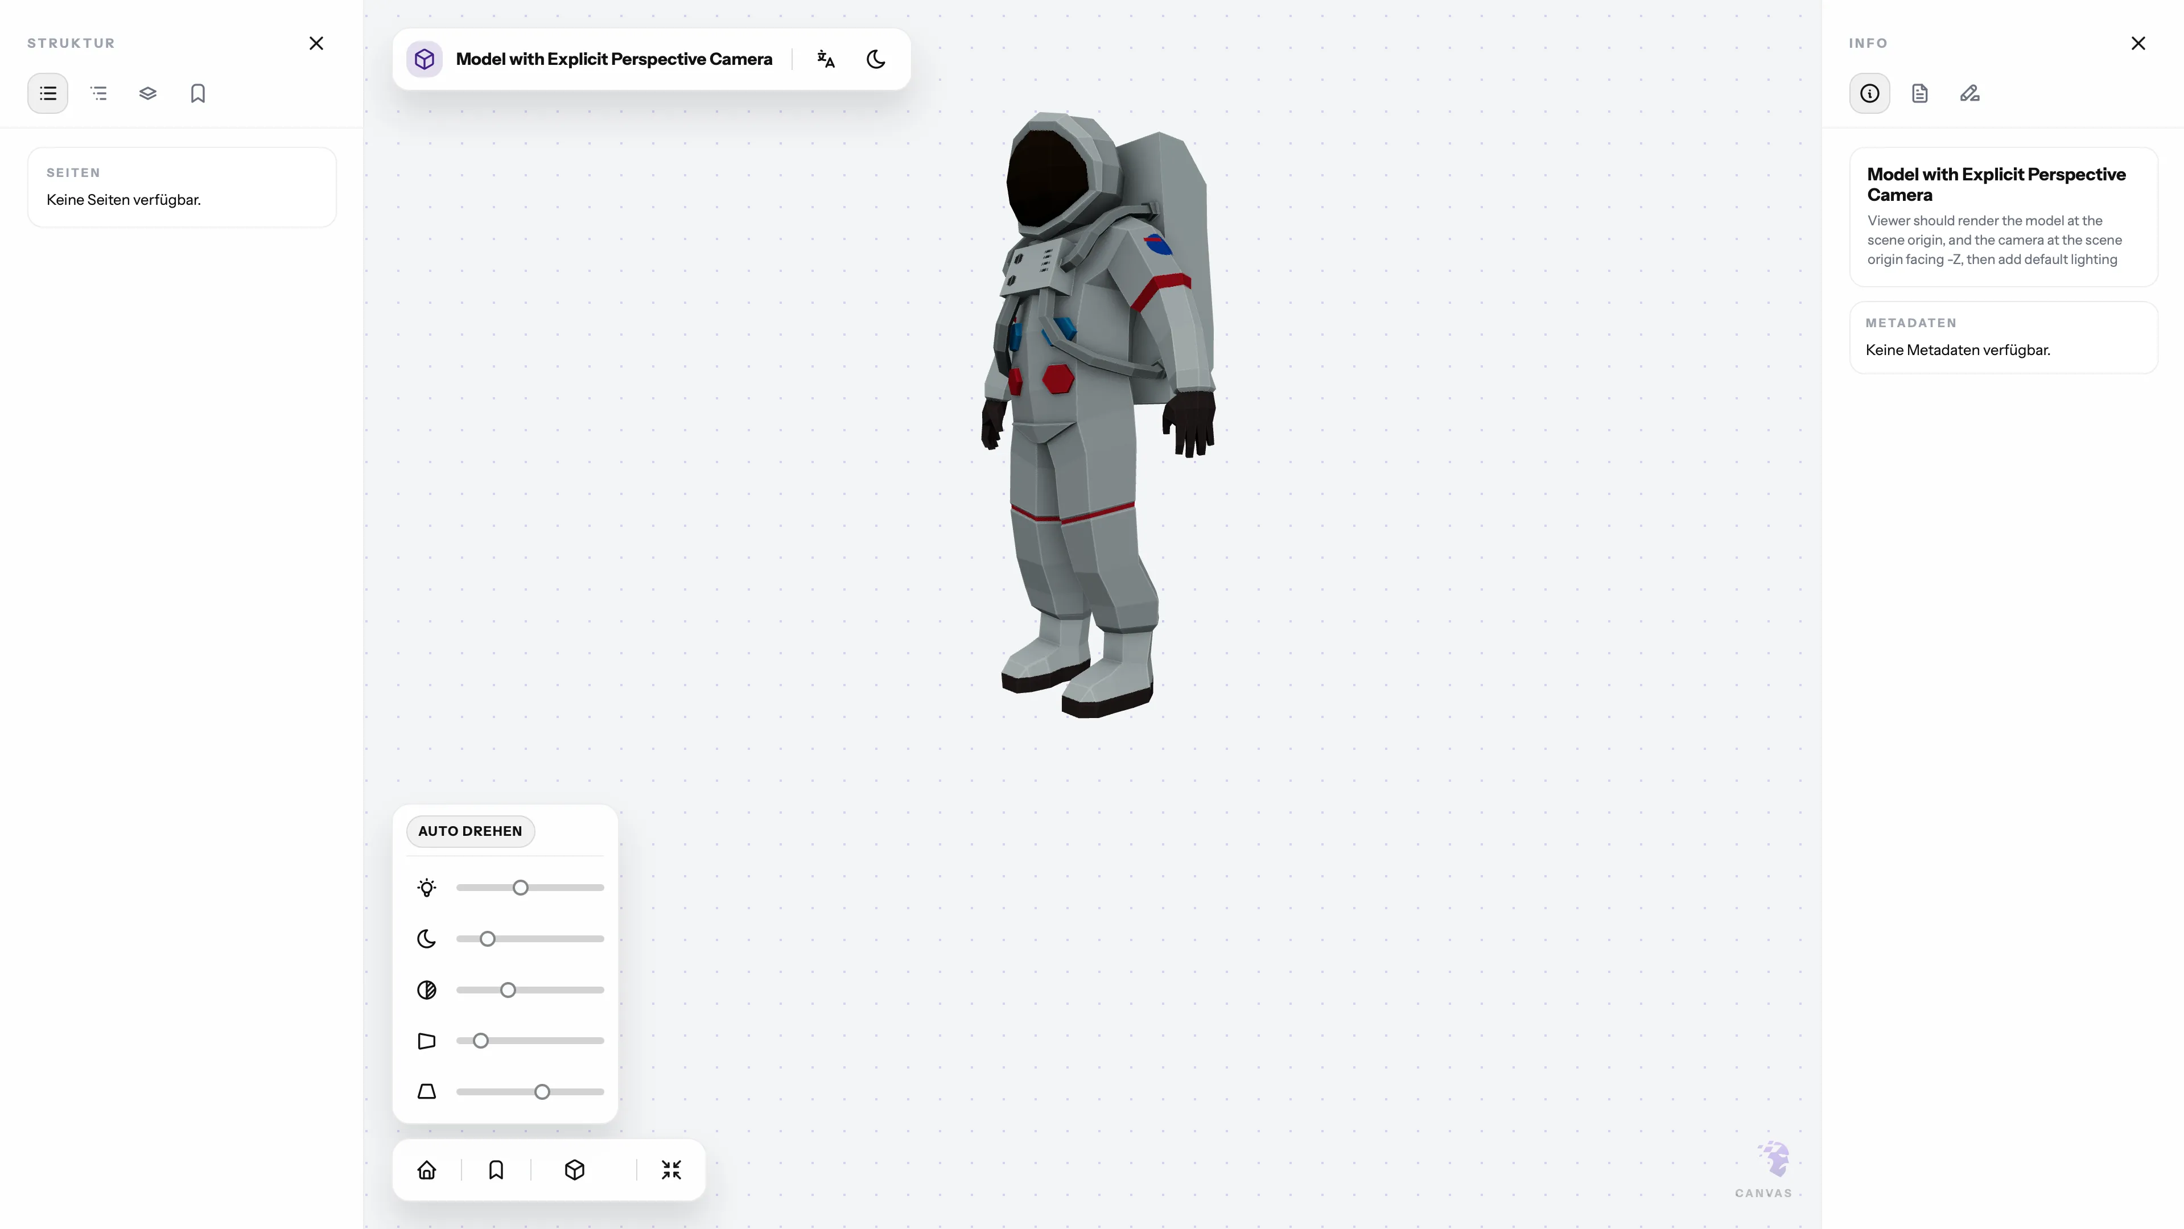Click the 'METADATEN' section heading
The height and width of the screenshot is (1229, 2184).
1911,323
